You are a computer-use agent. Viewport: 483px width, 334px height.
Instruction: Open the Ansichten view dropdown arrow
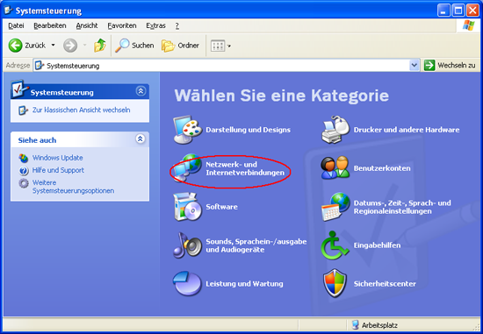(229, 46)
